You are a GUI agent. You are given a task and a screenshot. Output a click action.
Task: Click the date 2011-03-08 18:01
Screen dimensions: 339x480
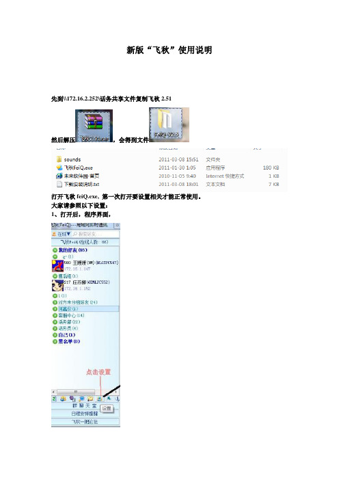(178, 184)
